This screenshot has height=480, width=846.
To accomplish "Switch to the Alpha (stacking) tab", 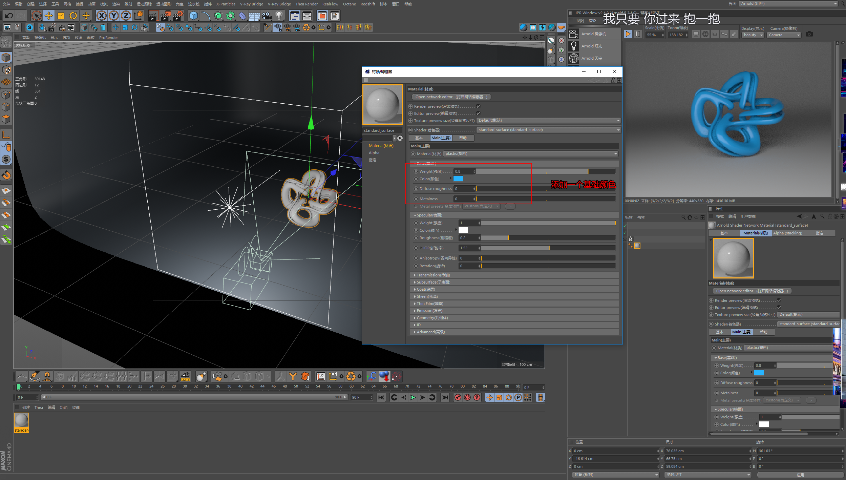I will (787, 233).
